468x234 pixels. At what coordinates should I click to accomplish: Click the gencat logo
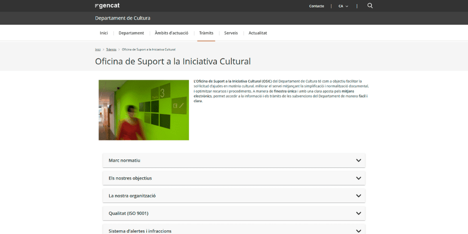[107, 5]
